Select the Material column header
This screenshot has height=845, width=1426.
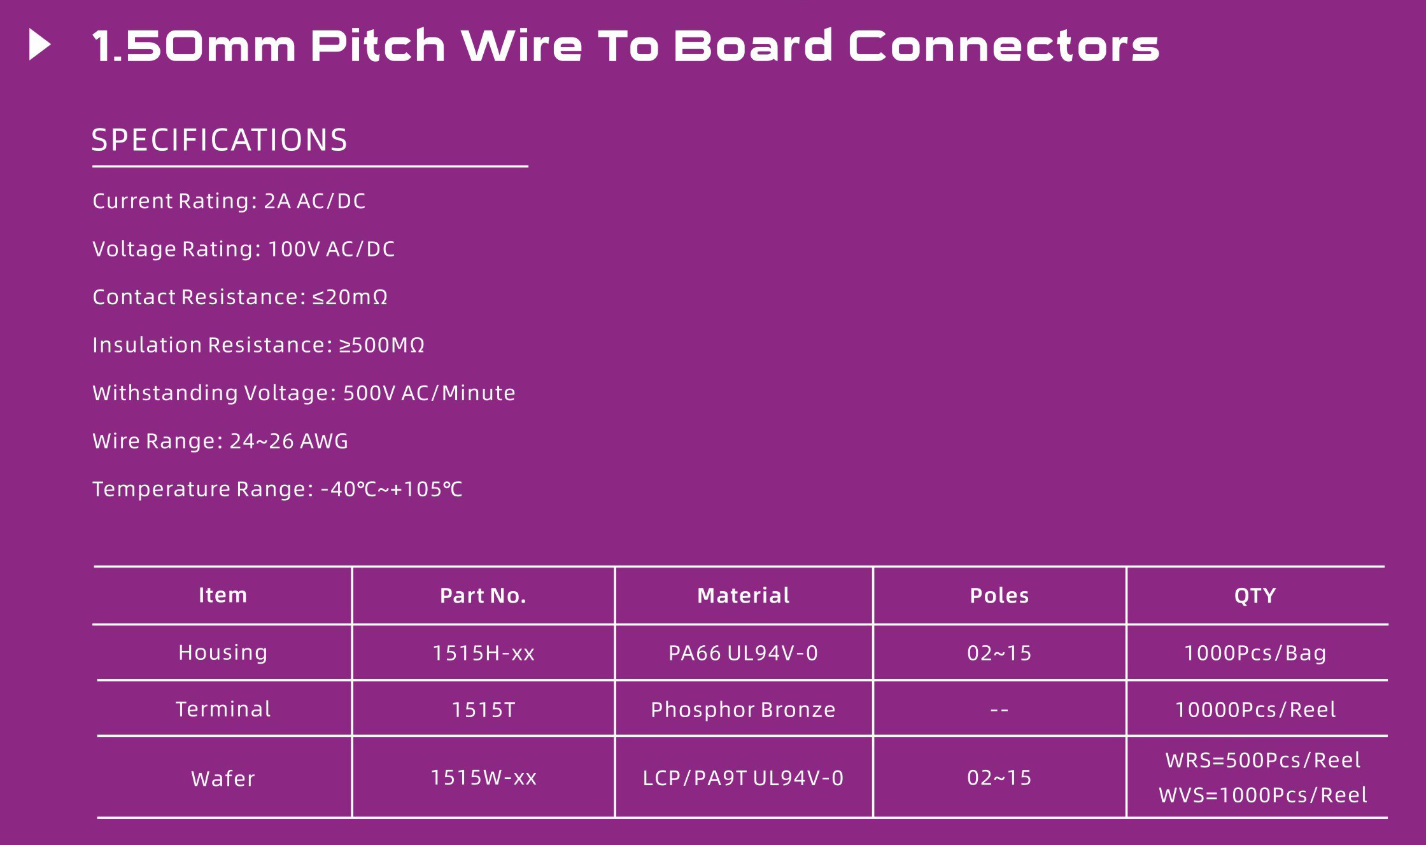tap(744, 596)
